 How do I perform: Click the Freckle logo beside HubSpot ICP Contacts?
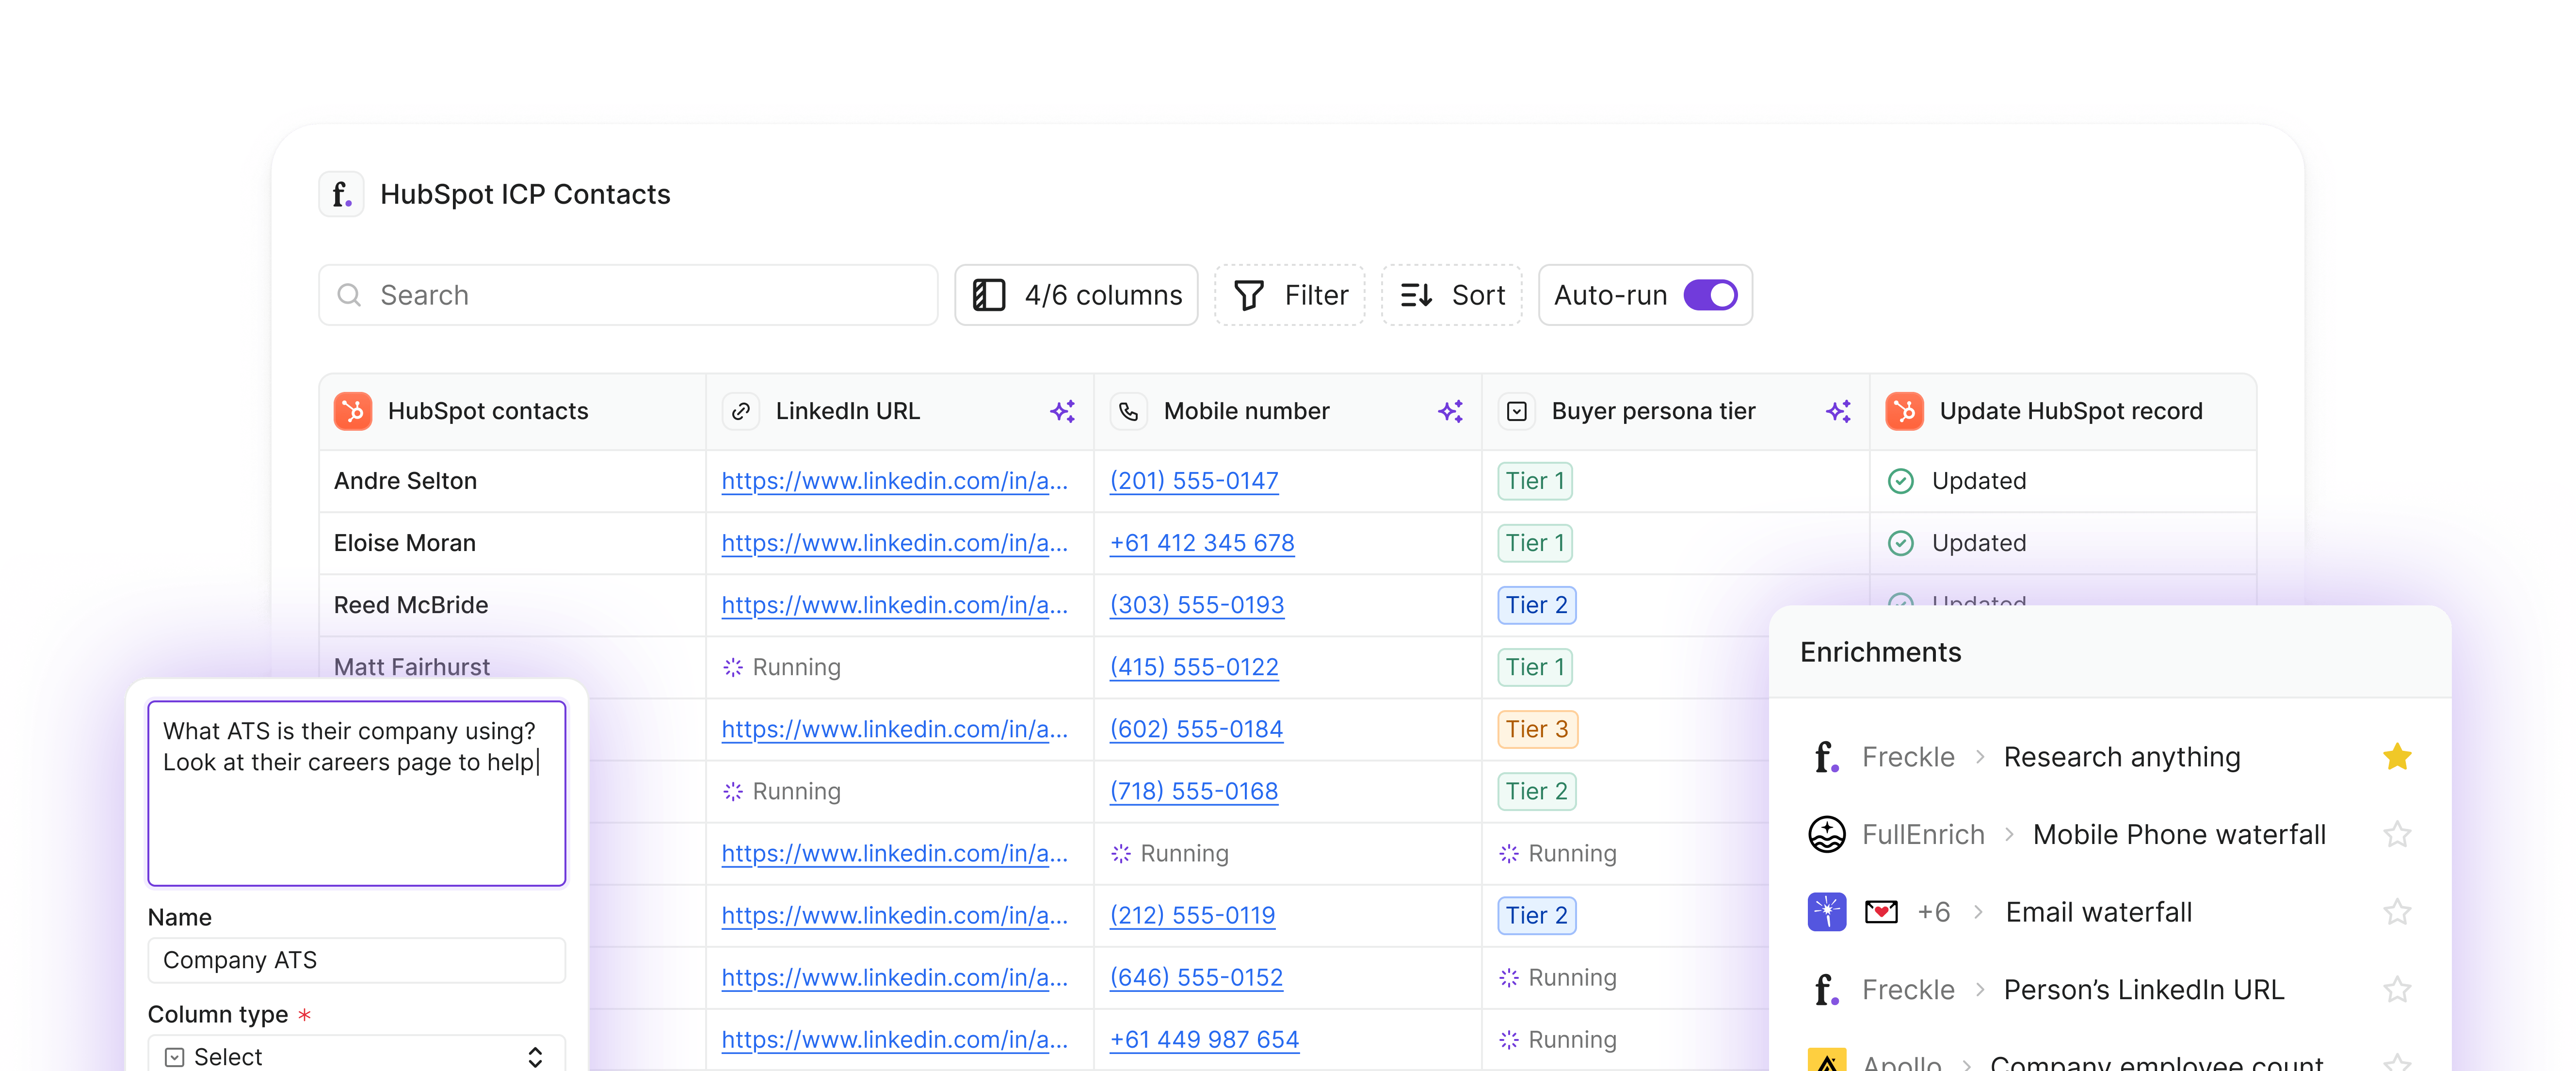(x=342, y=194)
